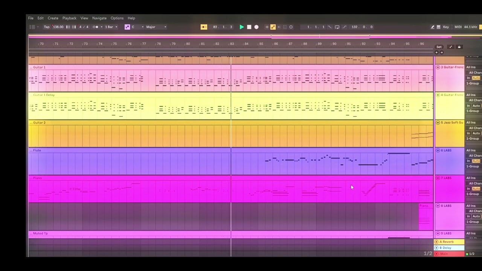482x271 pixels.
Task: Open the Navigate menu
Action: [x=99, y=18]
